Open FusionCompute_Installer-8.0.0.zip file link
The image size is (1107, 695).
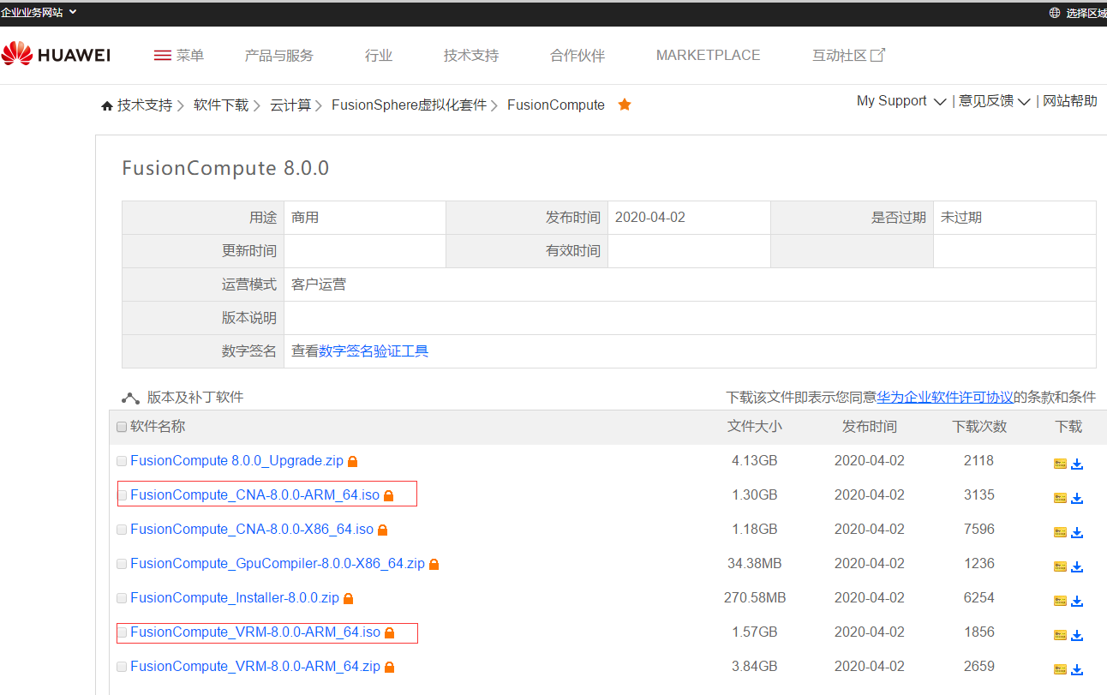(235, 598)
